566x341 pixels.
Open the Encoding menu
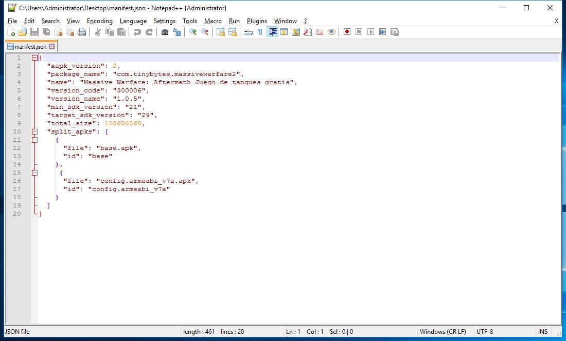pyautogui.click(x=99, y=21)
